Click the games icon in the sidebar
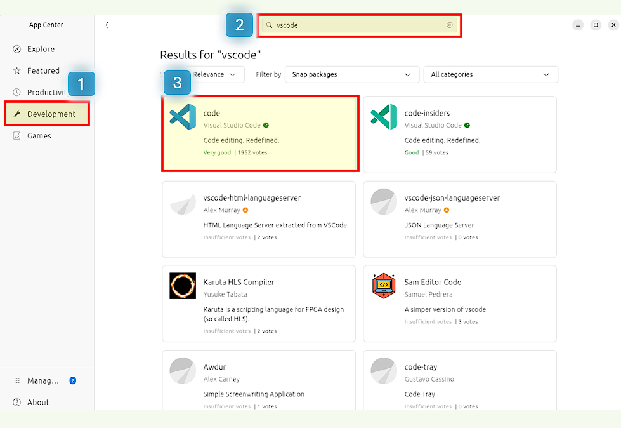 16,135
